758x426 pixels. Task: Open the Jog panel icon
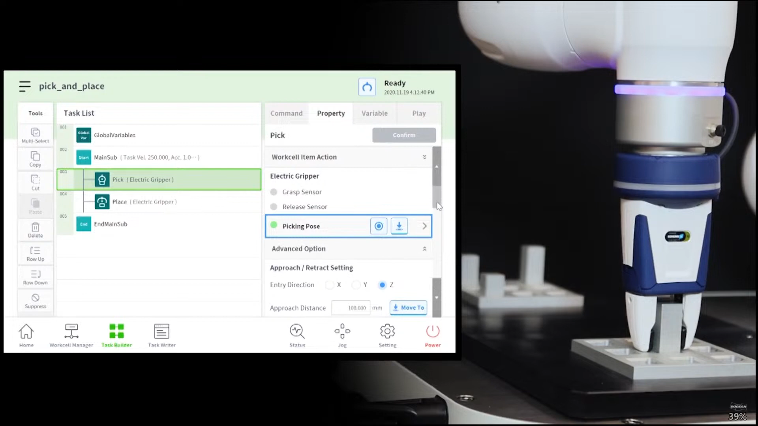click(342, 332)
